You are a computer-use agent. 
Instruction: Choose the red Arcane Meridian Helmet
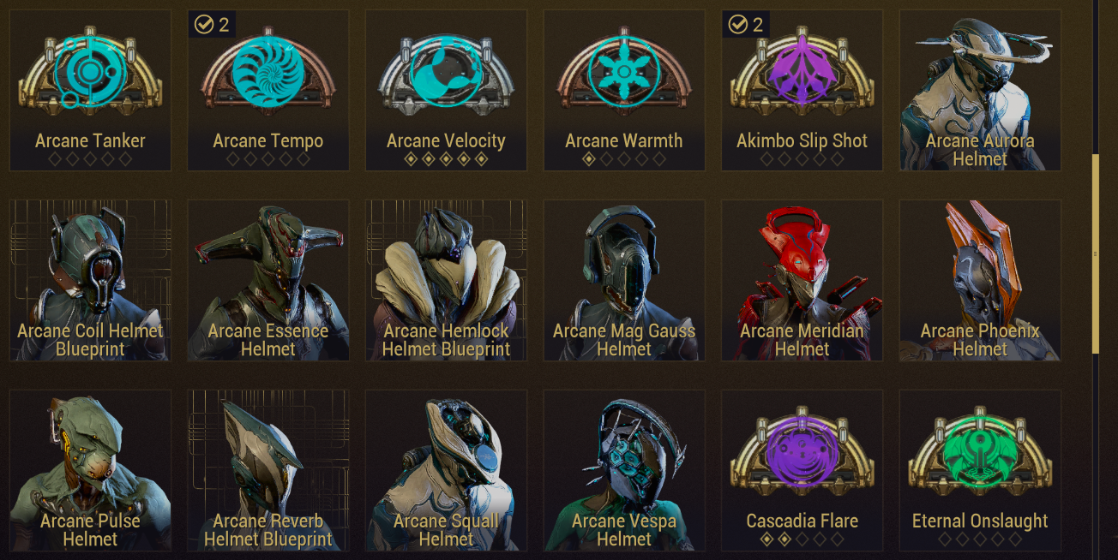(x=802, y=280)
